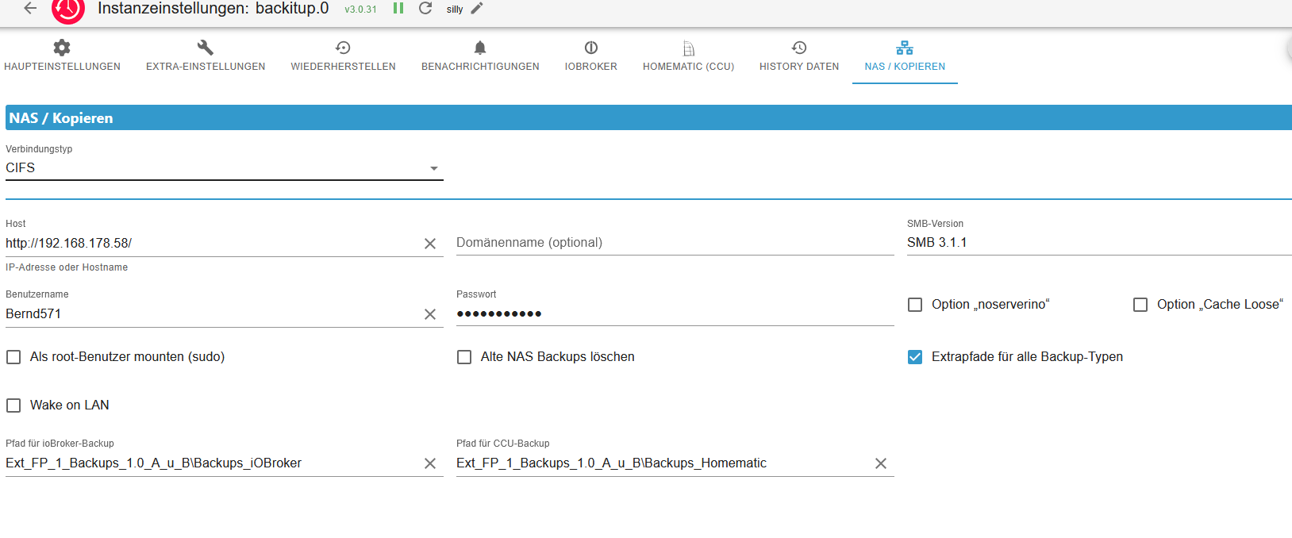Select the ioBroker tab
The width and height of the screenshot is (1292, 538).
click(591, 56)
